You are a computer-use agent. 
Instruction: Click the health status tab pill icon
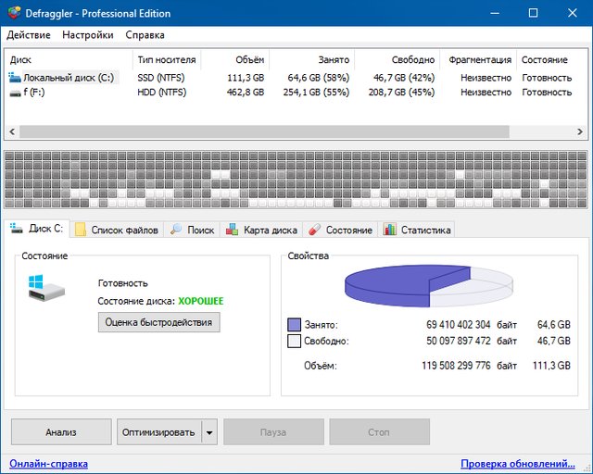click(x=314, y=230)
